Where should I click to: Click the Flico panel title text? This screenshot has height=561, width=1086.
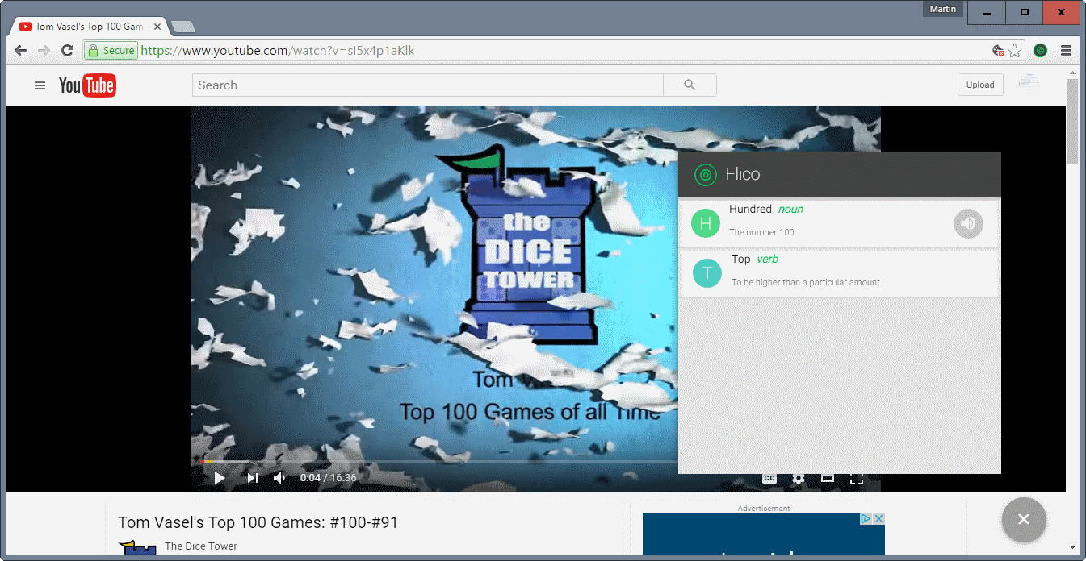click(x=743, y=174)
